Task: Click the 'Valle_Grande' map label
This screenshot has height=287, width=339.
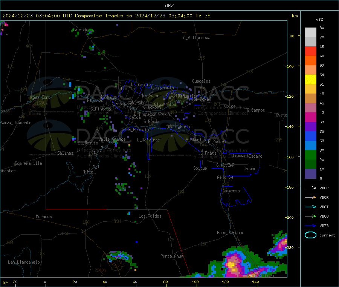Action: pos(112,139)
